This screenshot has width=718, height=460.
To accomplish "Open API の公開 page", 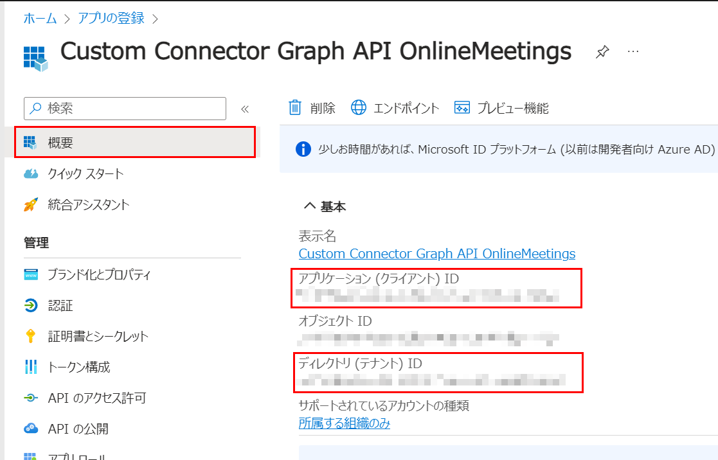I will (x=78, y=429).
